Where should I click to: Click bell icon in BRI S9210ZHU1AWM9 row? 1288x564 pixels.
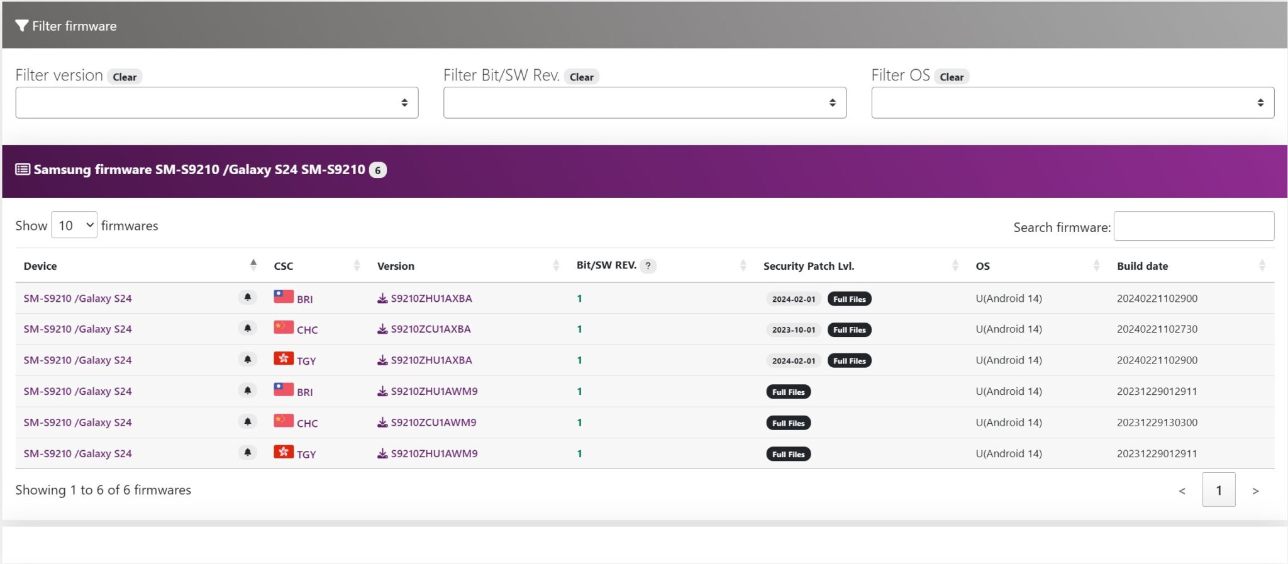click(248, 390)
